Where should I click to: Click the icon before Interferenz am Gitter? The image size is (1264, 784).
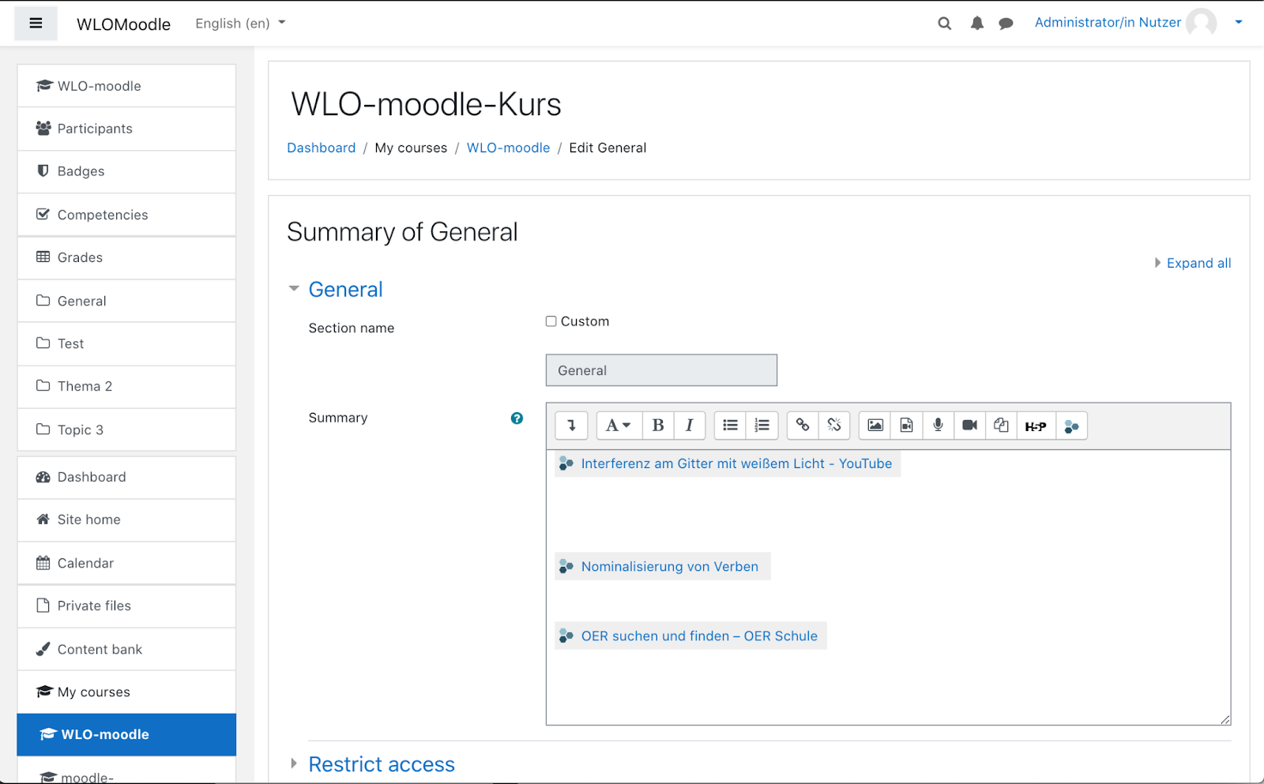pos(566,463)
